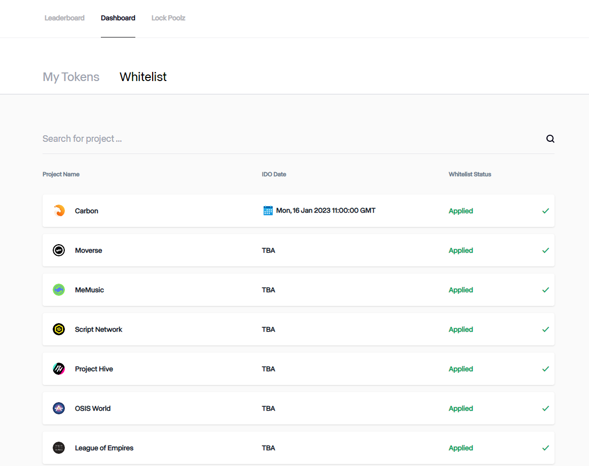This screenshot has width=589, height=466.
Task: Click Applied status in Script Network row
Action: point(461,329)
